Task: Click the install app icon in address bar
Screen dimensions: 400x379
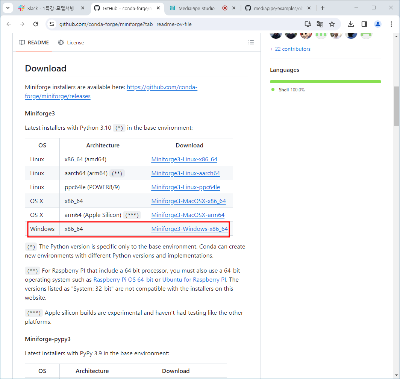Action: tap(308, 24)
